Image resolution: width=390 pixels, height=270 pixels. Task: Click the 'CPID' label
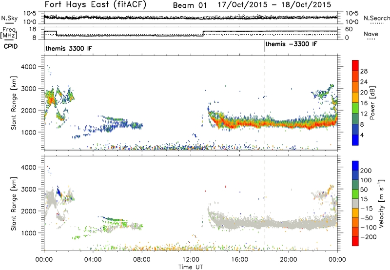tap(11, 46)
